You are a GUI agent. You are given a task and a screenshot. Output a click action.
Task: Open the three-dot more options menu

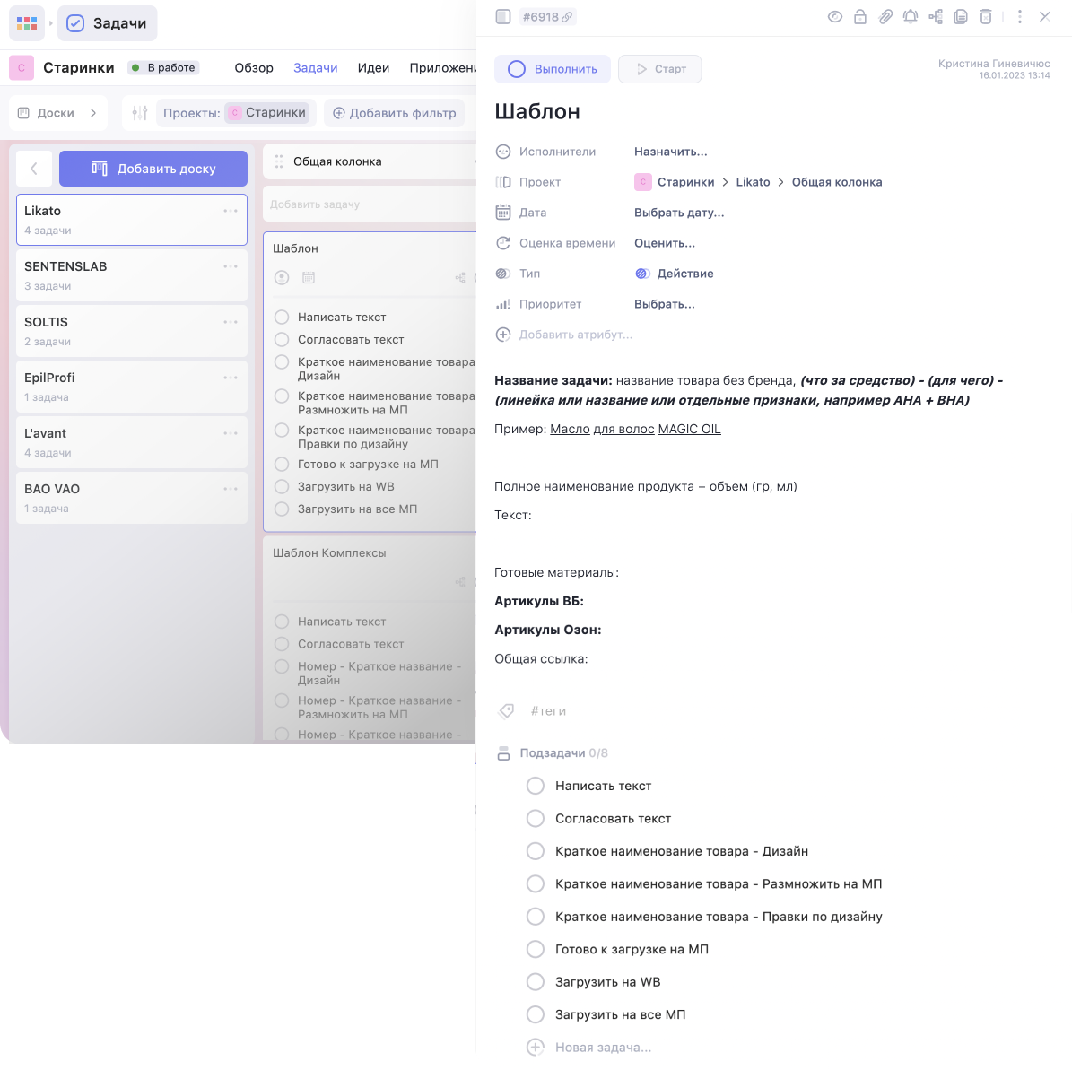click(1019, 17)
